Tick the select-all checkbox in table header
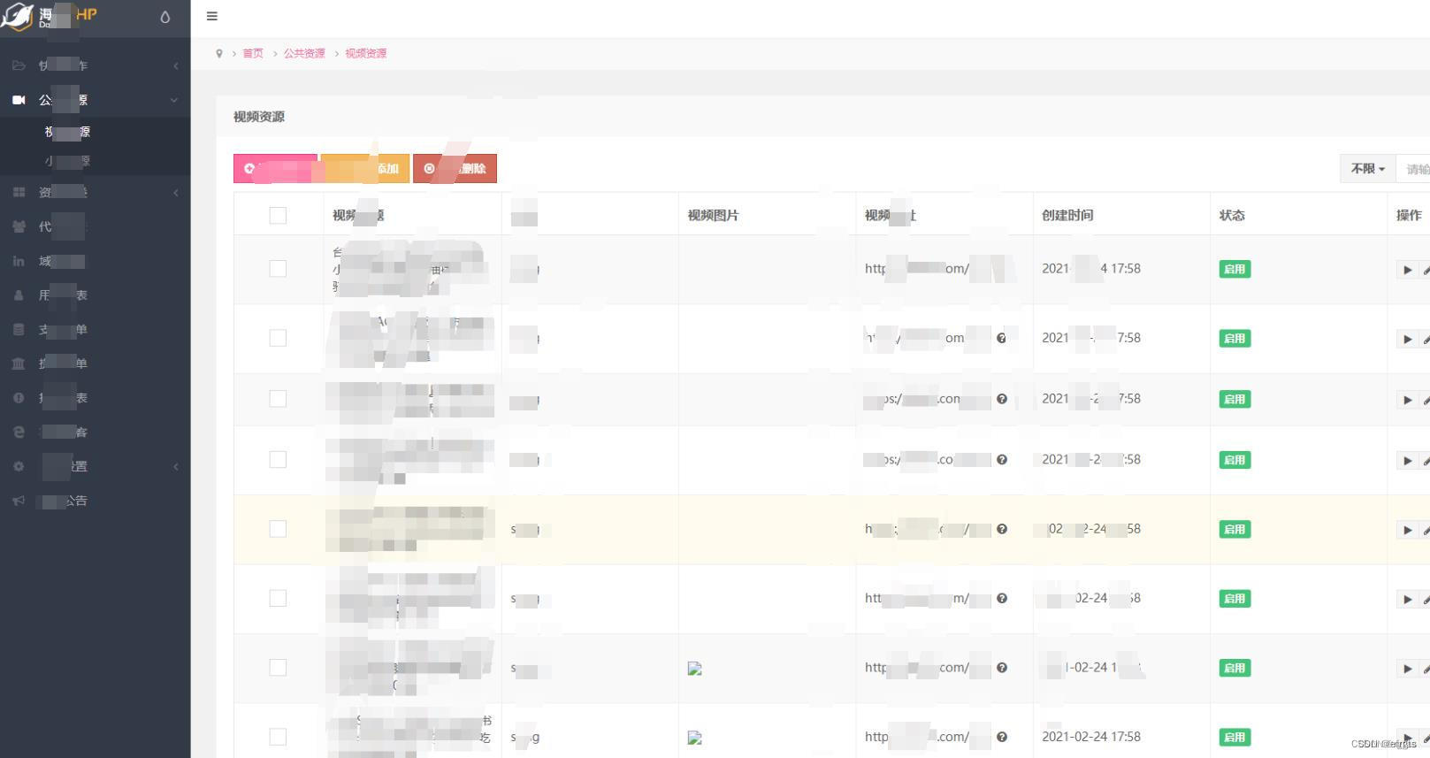1430x758 pixels. coord(278,215)
